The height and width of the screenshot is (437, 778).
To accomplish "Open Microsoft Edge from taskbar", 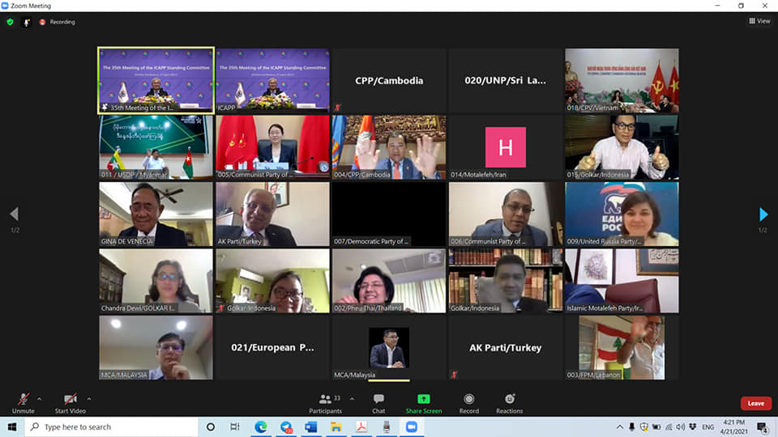I will (260, 426).
